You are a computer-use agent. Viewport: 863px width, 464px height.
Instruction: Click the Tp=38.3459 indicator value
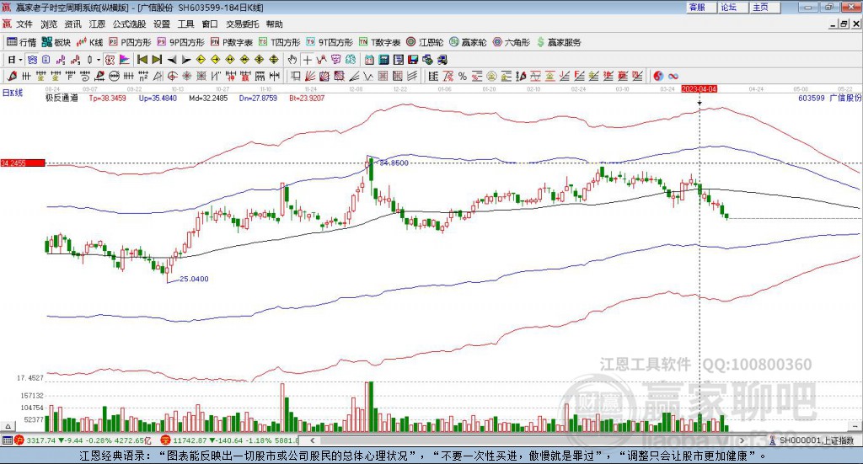(107, 98)
